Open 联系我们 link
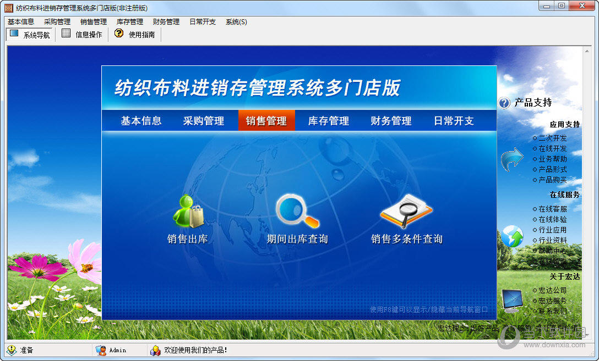This screenshot has height=361, width=599. click(552, 311)
